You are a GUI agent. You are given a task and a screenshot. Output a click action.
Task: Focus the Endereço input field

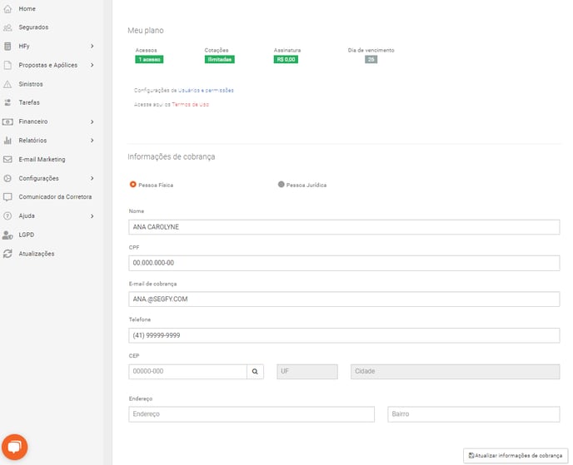pyautogui.click(x=252, y=414)
